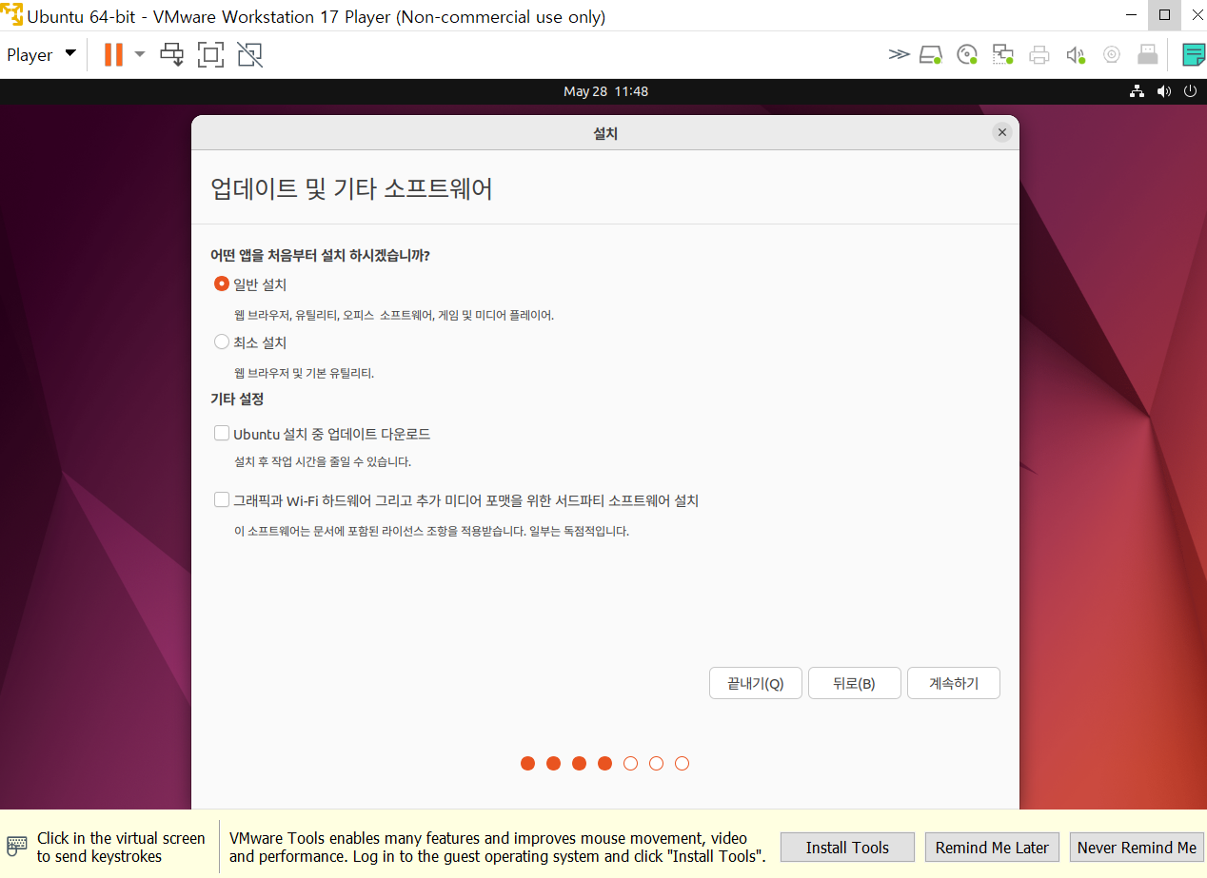Enter full screen mode in VMware toolbar

(x=210, y=54)
